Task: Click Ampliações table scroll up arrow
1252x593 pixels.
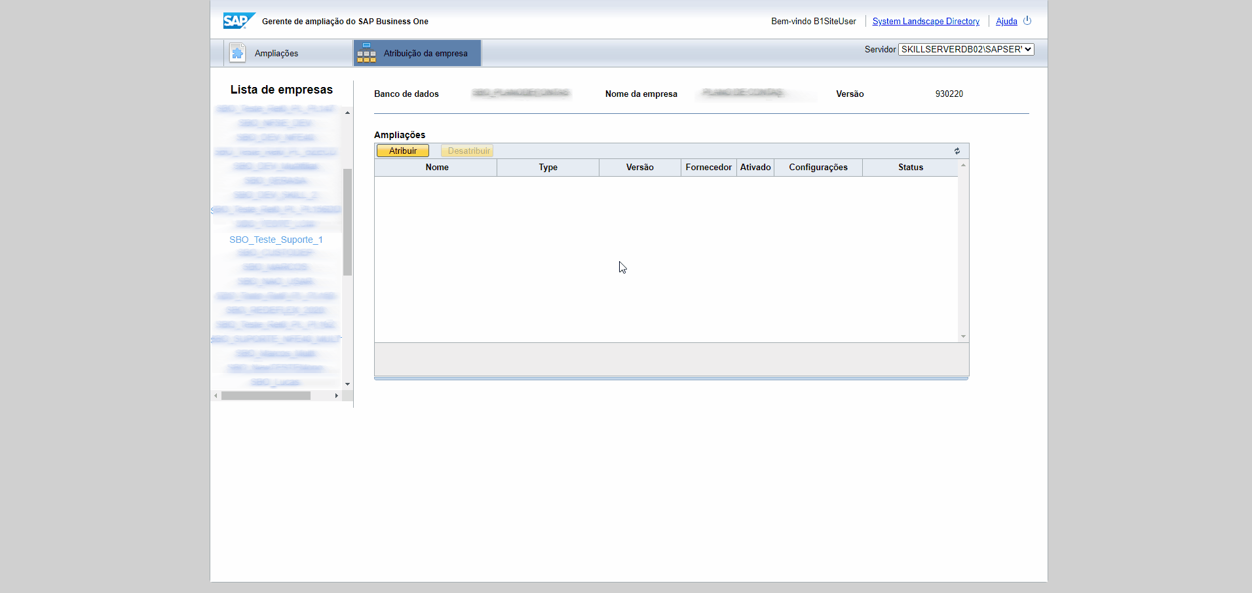Action: [963, 165]
